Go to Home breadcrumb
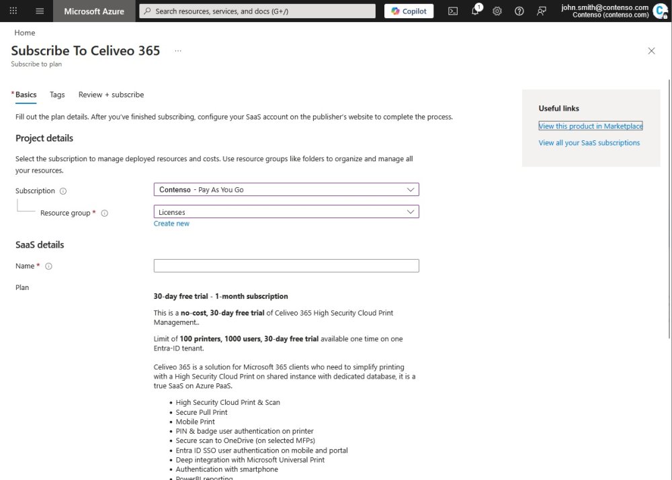Screen dimensions: 672x480 click(25, 32)
